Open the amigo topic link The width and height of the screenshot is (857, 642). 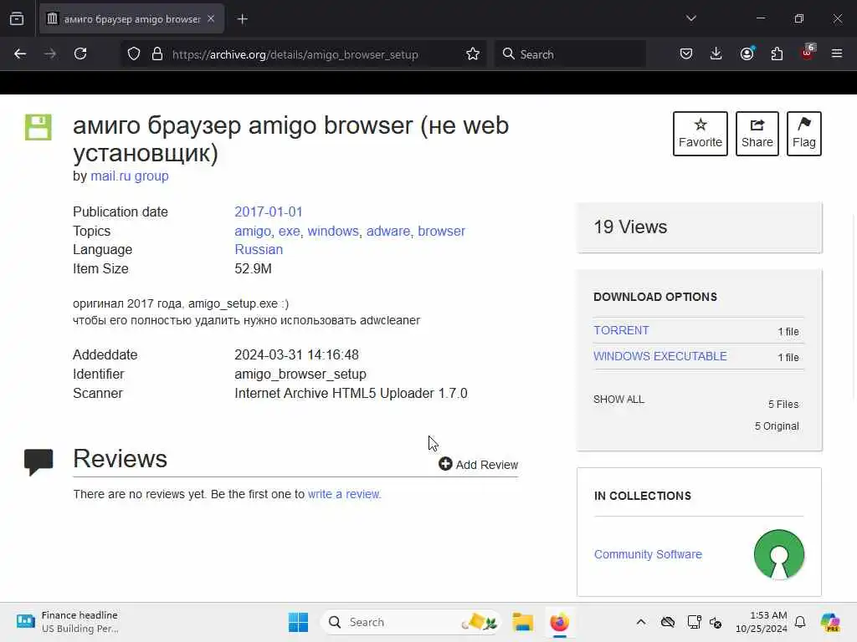click(253, 231)
